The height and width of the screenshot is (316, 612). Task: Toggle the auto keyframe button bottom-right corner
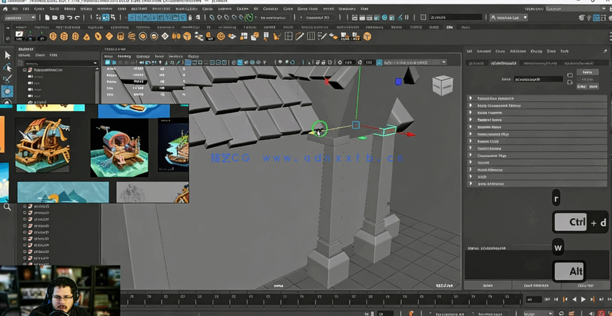point(602,313)
